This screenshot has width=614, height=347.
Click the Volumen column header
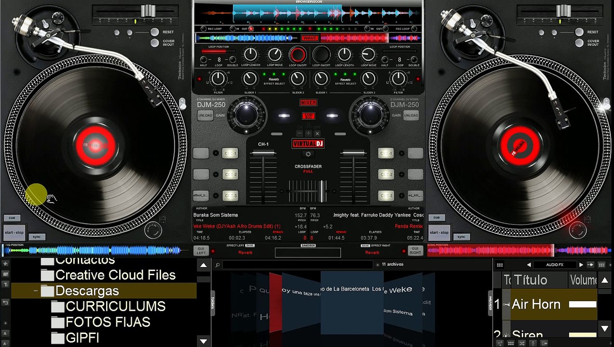pyautogui.click(x=583, y=280)
